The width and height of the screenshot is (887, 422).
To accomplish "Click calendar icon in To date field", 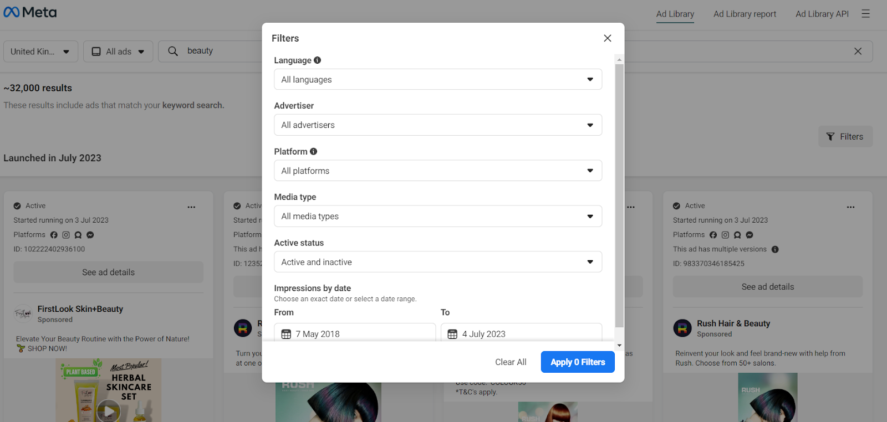I will pyautogui.click(x=452, y=334).
